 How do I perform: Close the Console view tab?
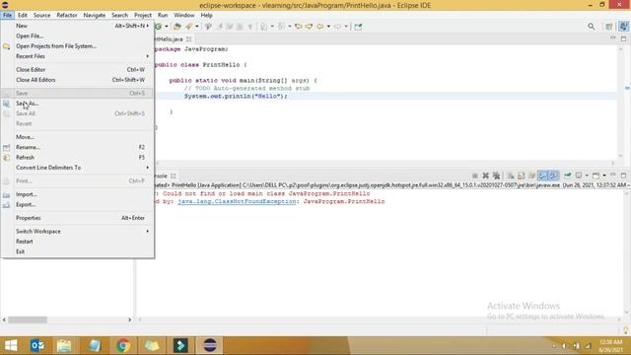click(x=174, y=176)
